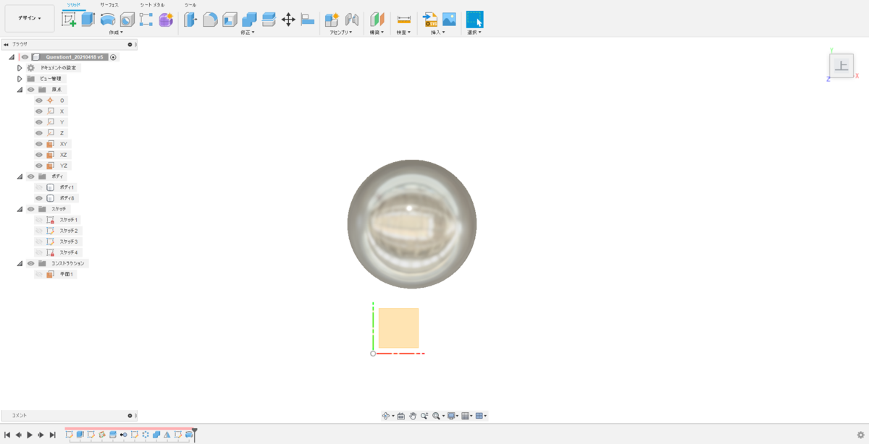869x444 pixels.
Task: Show the ボディ1 body
Action: tap(39, 187)
